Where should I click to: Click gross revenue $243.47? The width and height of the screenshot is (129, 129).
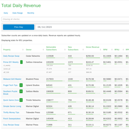[x=90, y=62]
